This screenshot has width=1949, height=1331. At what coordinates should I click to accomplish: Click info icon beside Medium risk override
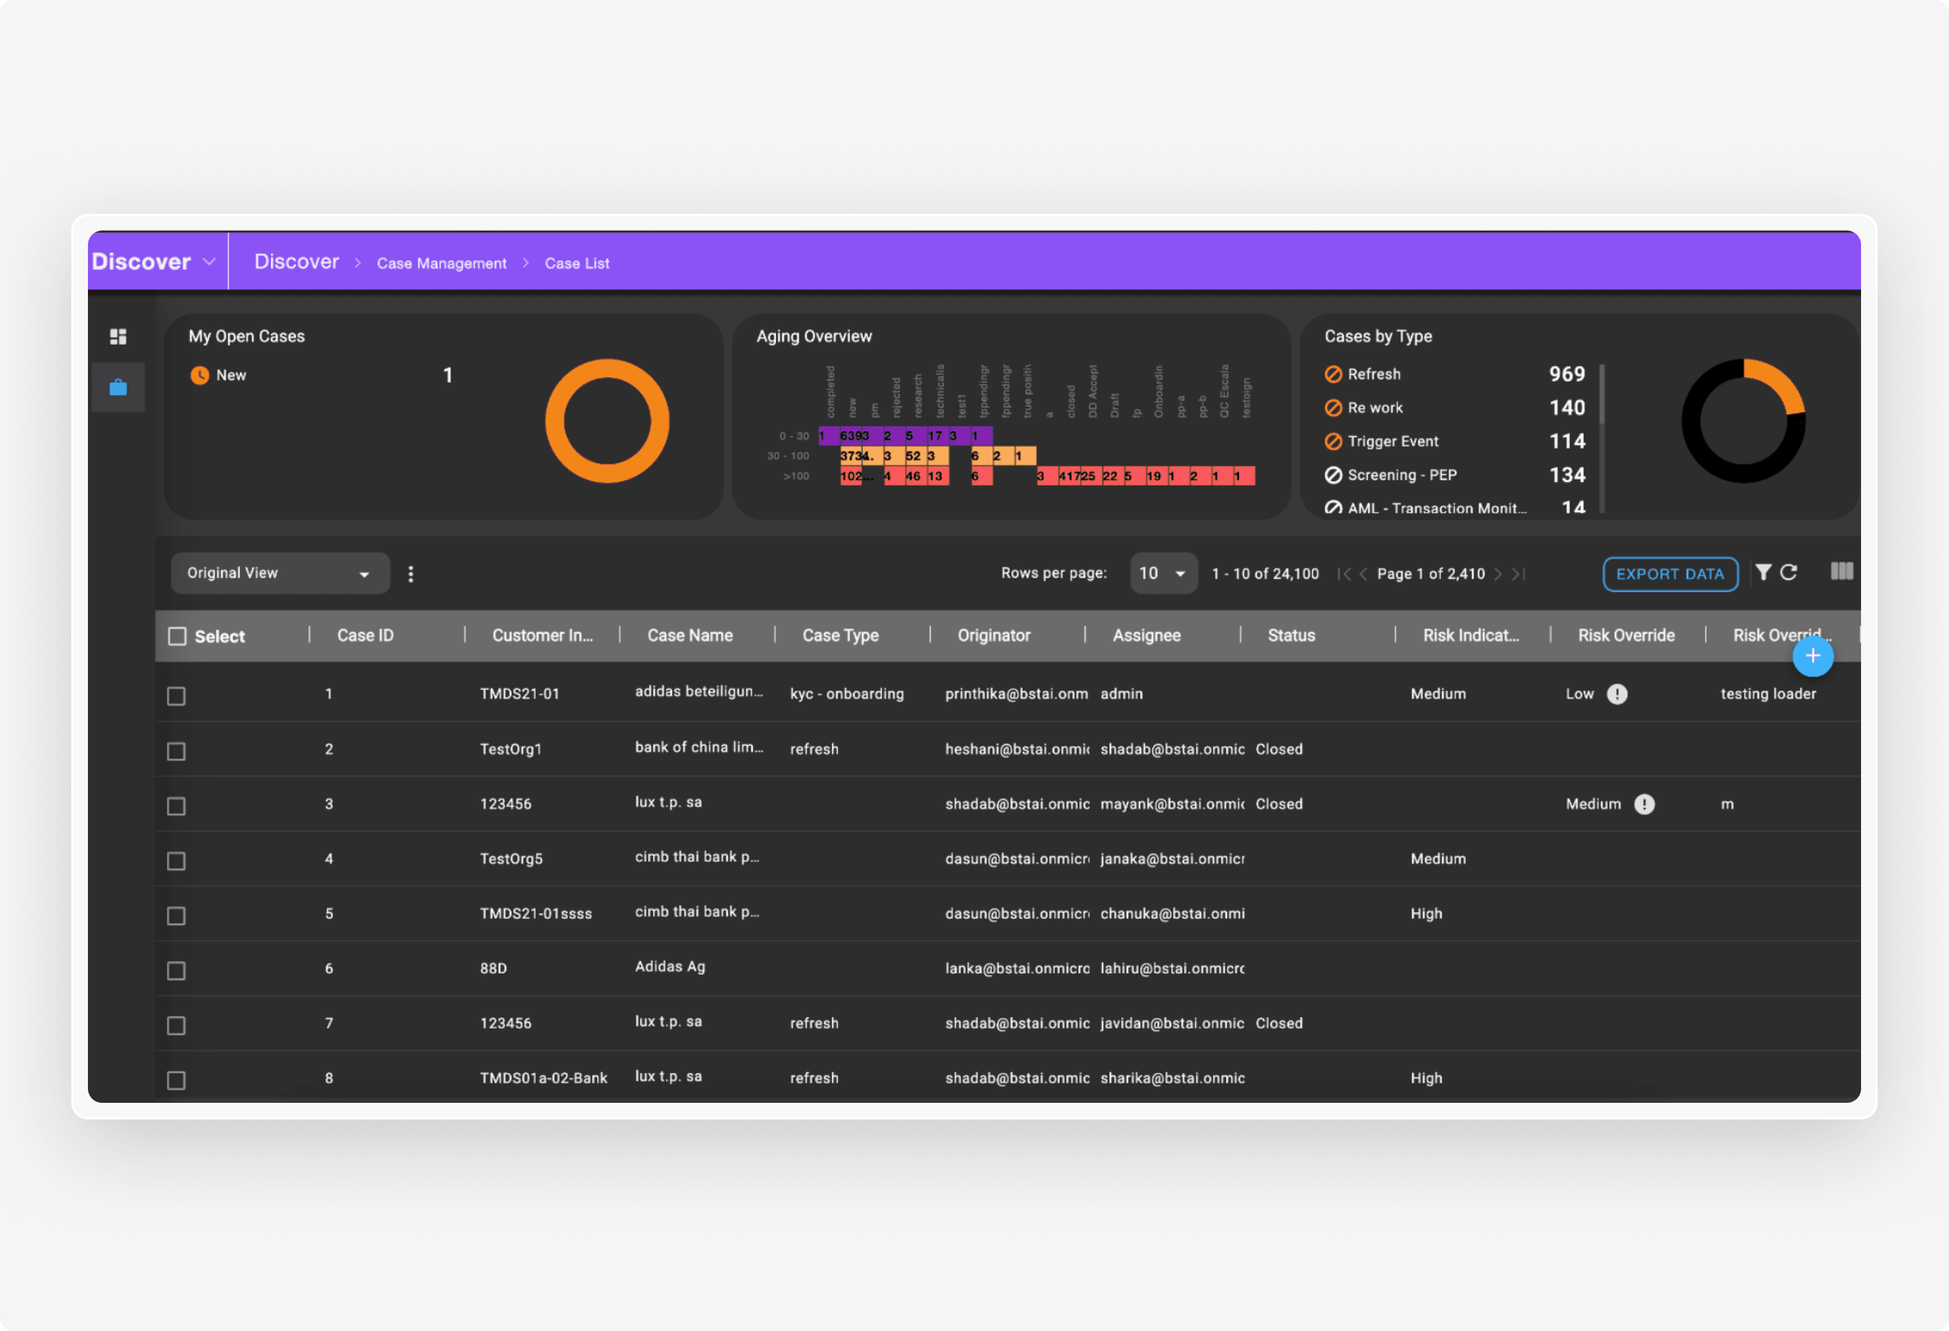[1645, 805]
